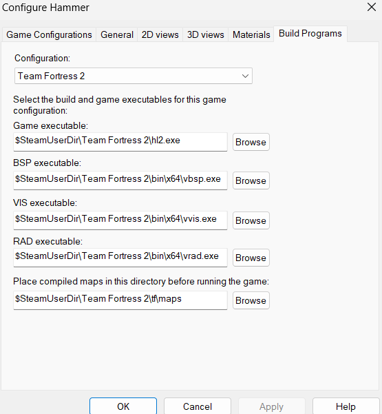Image resolution: width=382 pixels, height=414 pixels.
Task: Open the Materials tab
Action: [x=251, y=34]
